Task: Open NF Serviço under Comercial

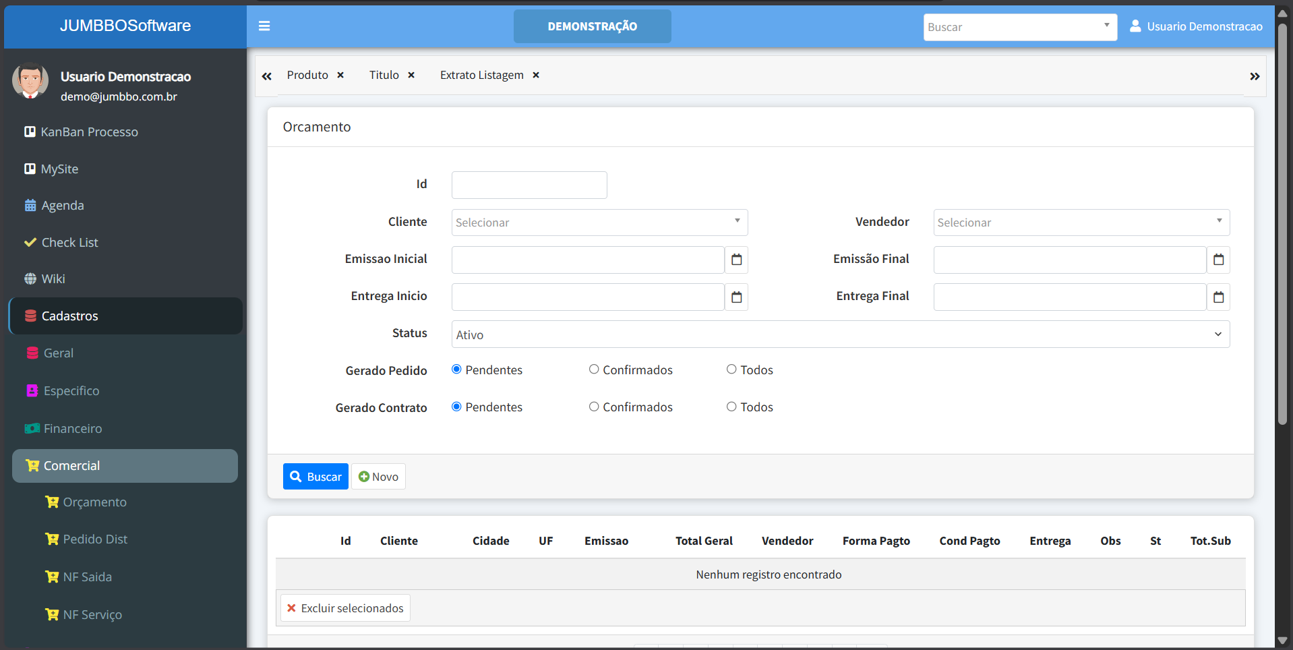Action: [x=92, y=614]
